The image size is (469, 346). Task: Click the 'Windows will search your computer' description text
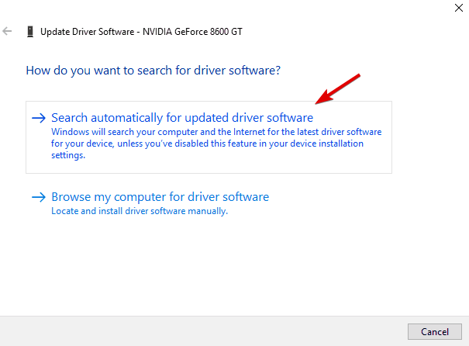[216, 144]
